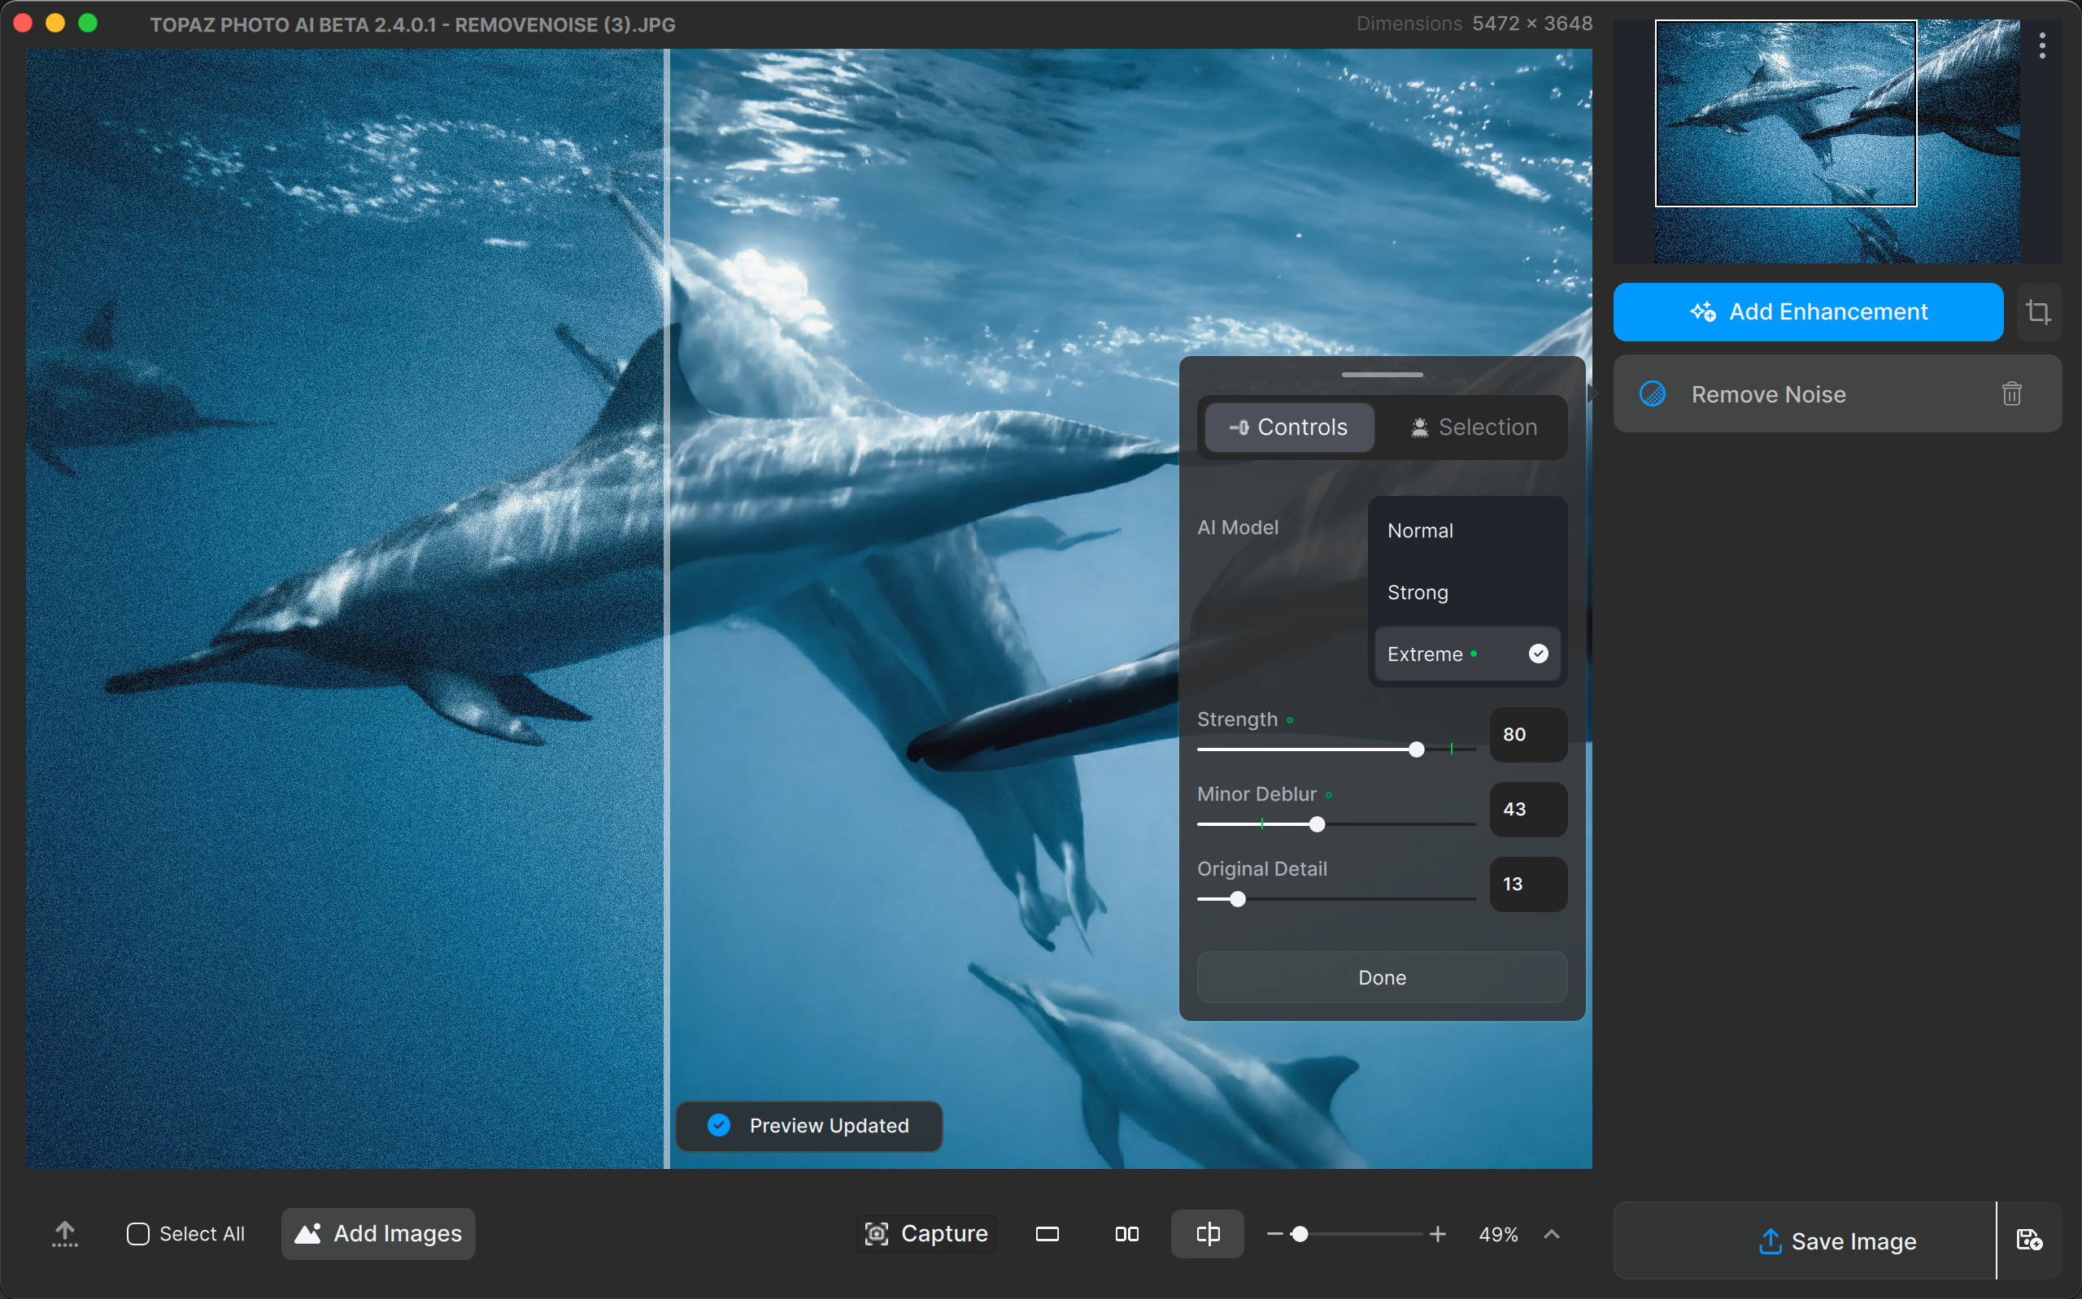Click the Add Enhancement button
2082x1299 pixels.
(x=1807, y=312)
